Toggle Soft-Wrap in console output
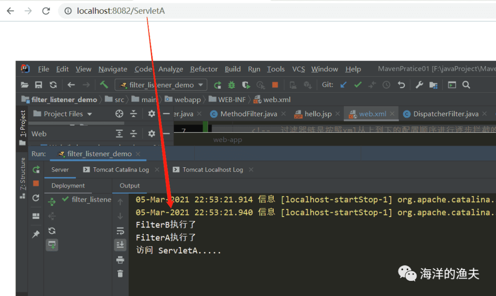This screenshot has width=496, height=296. point(120,231)
